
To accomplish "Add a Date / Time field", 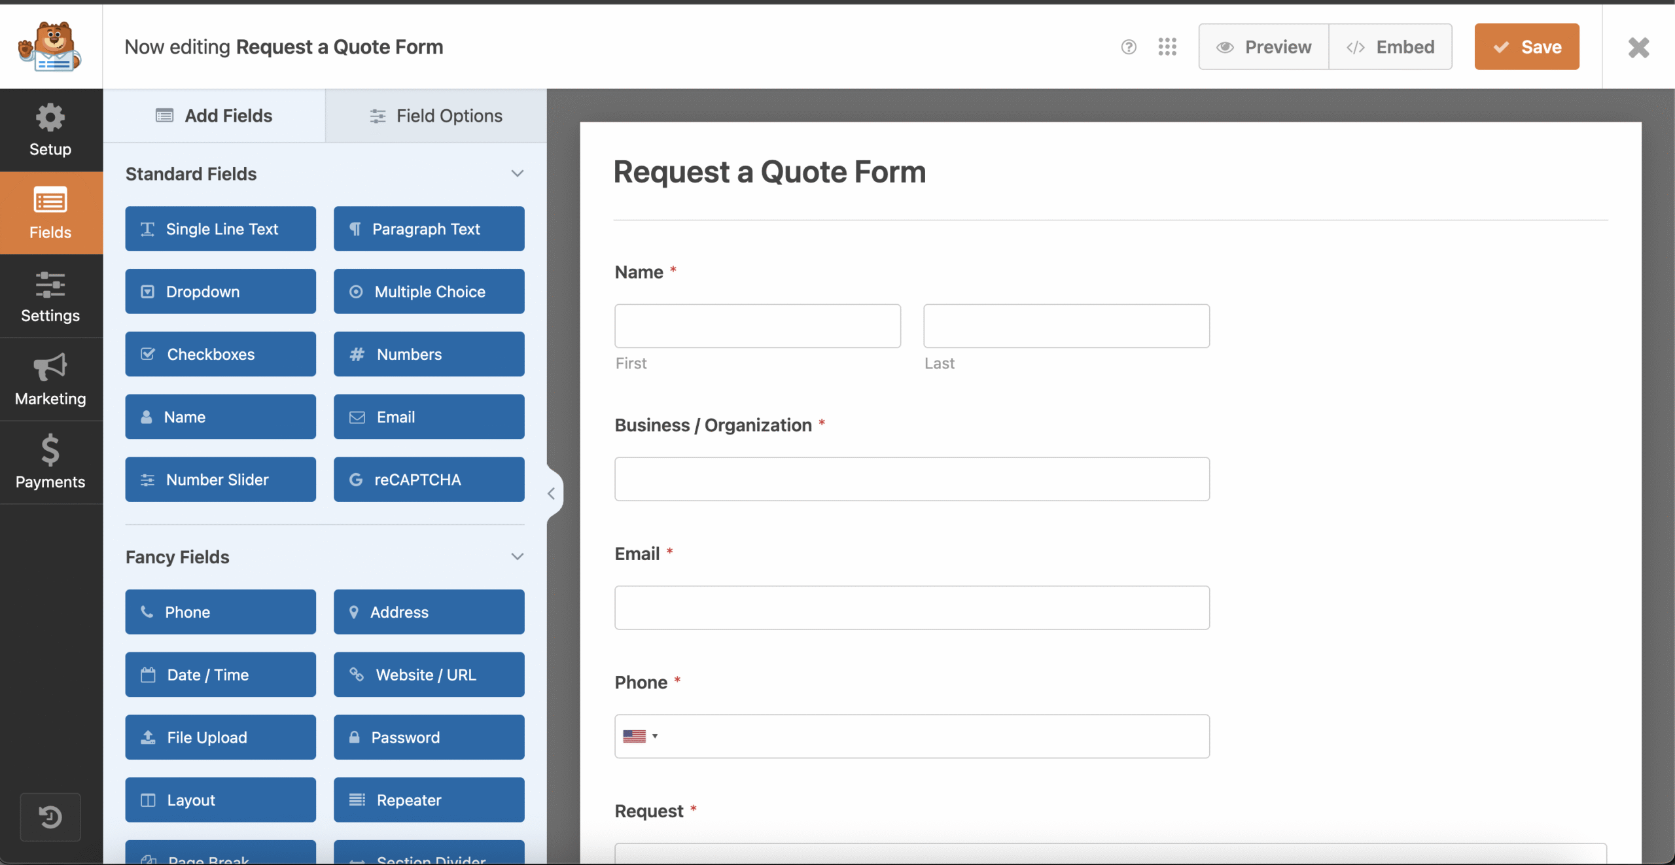I will [x=220, y=675].
